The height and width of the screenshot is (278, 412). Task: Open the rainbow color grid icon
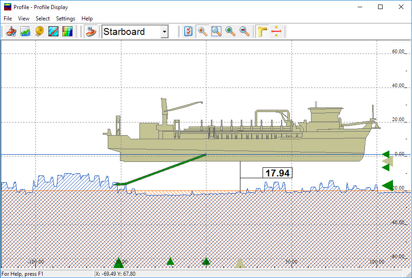click(67, 32)
